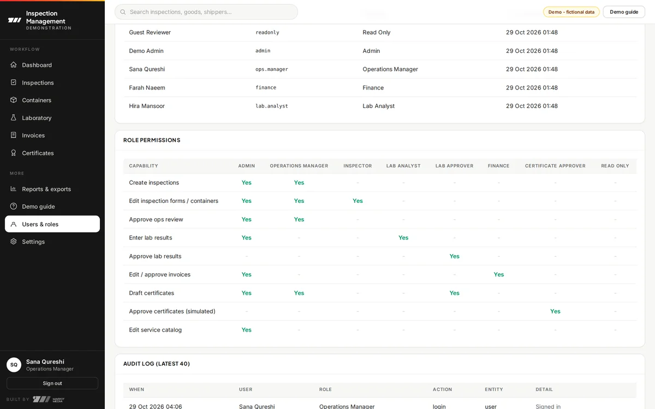Click the Markit Media logo in footer
Image resolution: width=655 pixels, height=409 pixels.
(x=49, y=399)
